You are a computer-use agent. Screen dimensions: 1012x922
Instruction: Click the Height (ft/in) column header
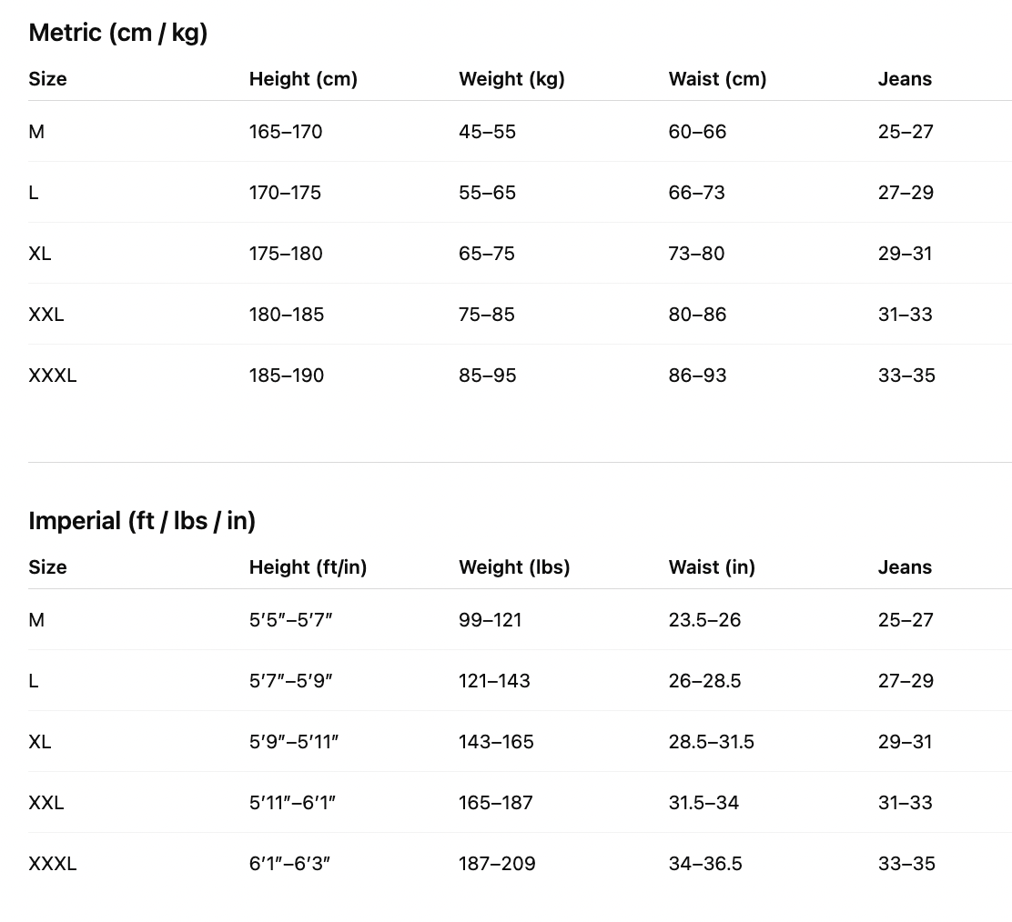coord(308,567)
